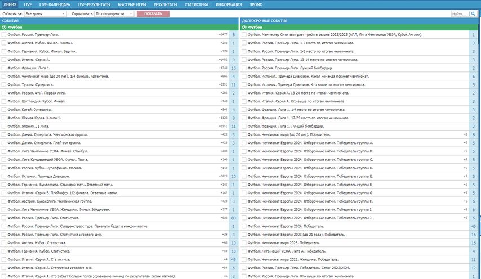Click count 80 for Премьер-Лига. Статистика
Screen dimensions: 481x279
click(x=233, y=218)
